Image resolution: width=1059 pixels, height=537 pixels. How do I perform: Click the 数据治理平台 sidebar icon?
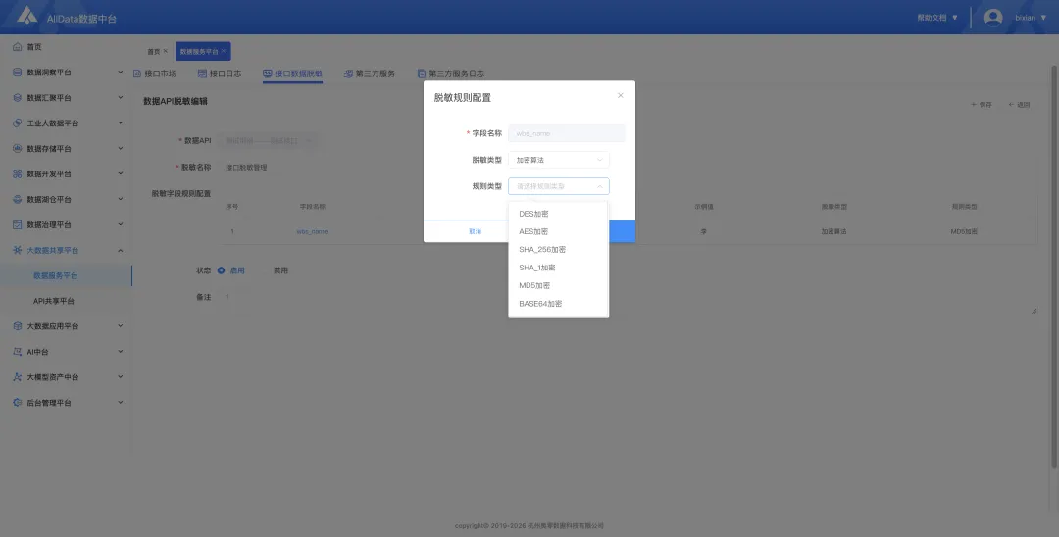point(18,224)
